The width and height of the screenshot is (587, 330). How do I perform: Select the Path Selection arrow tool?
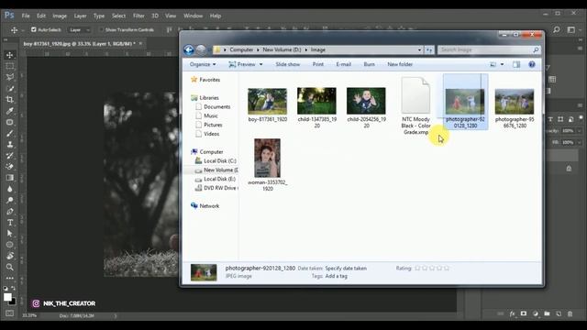click(10, 234)
